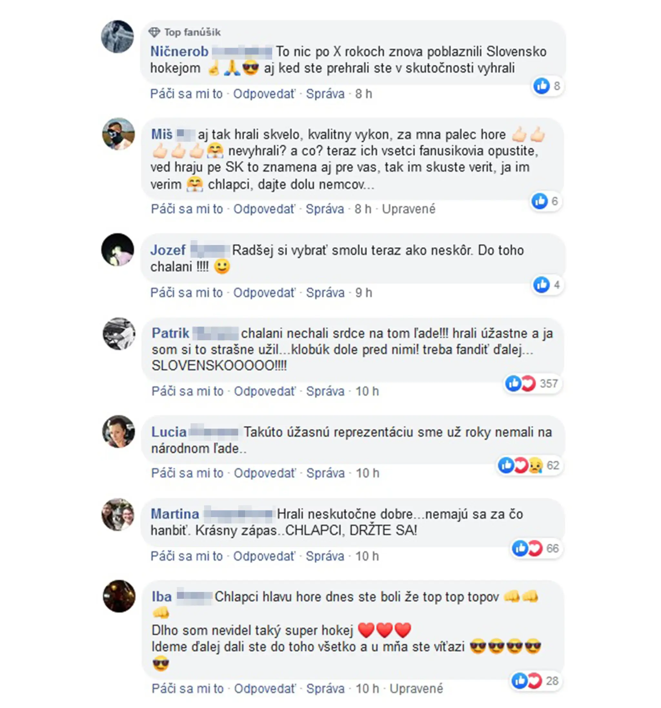Open Upravené edit history on Iba's comment
The image size is (661, 708).
[x=416, y=689]
